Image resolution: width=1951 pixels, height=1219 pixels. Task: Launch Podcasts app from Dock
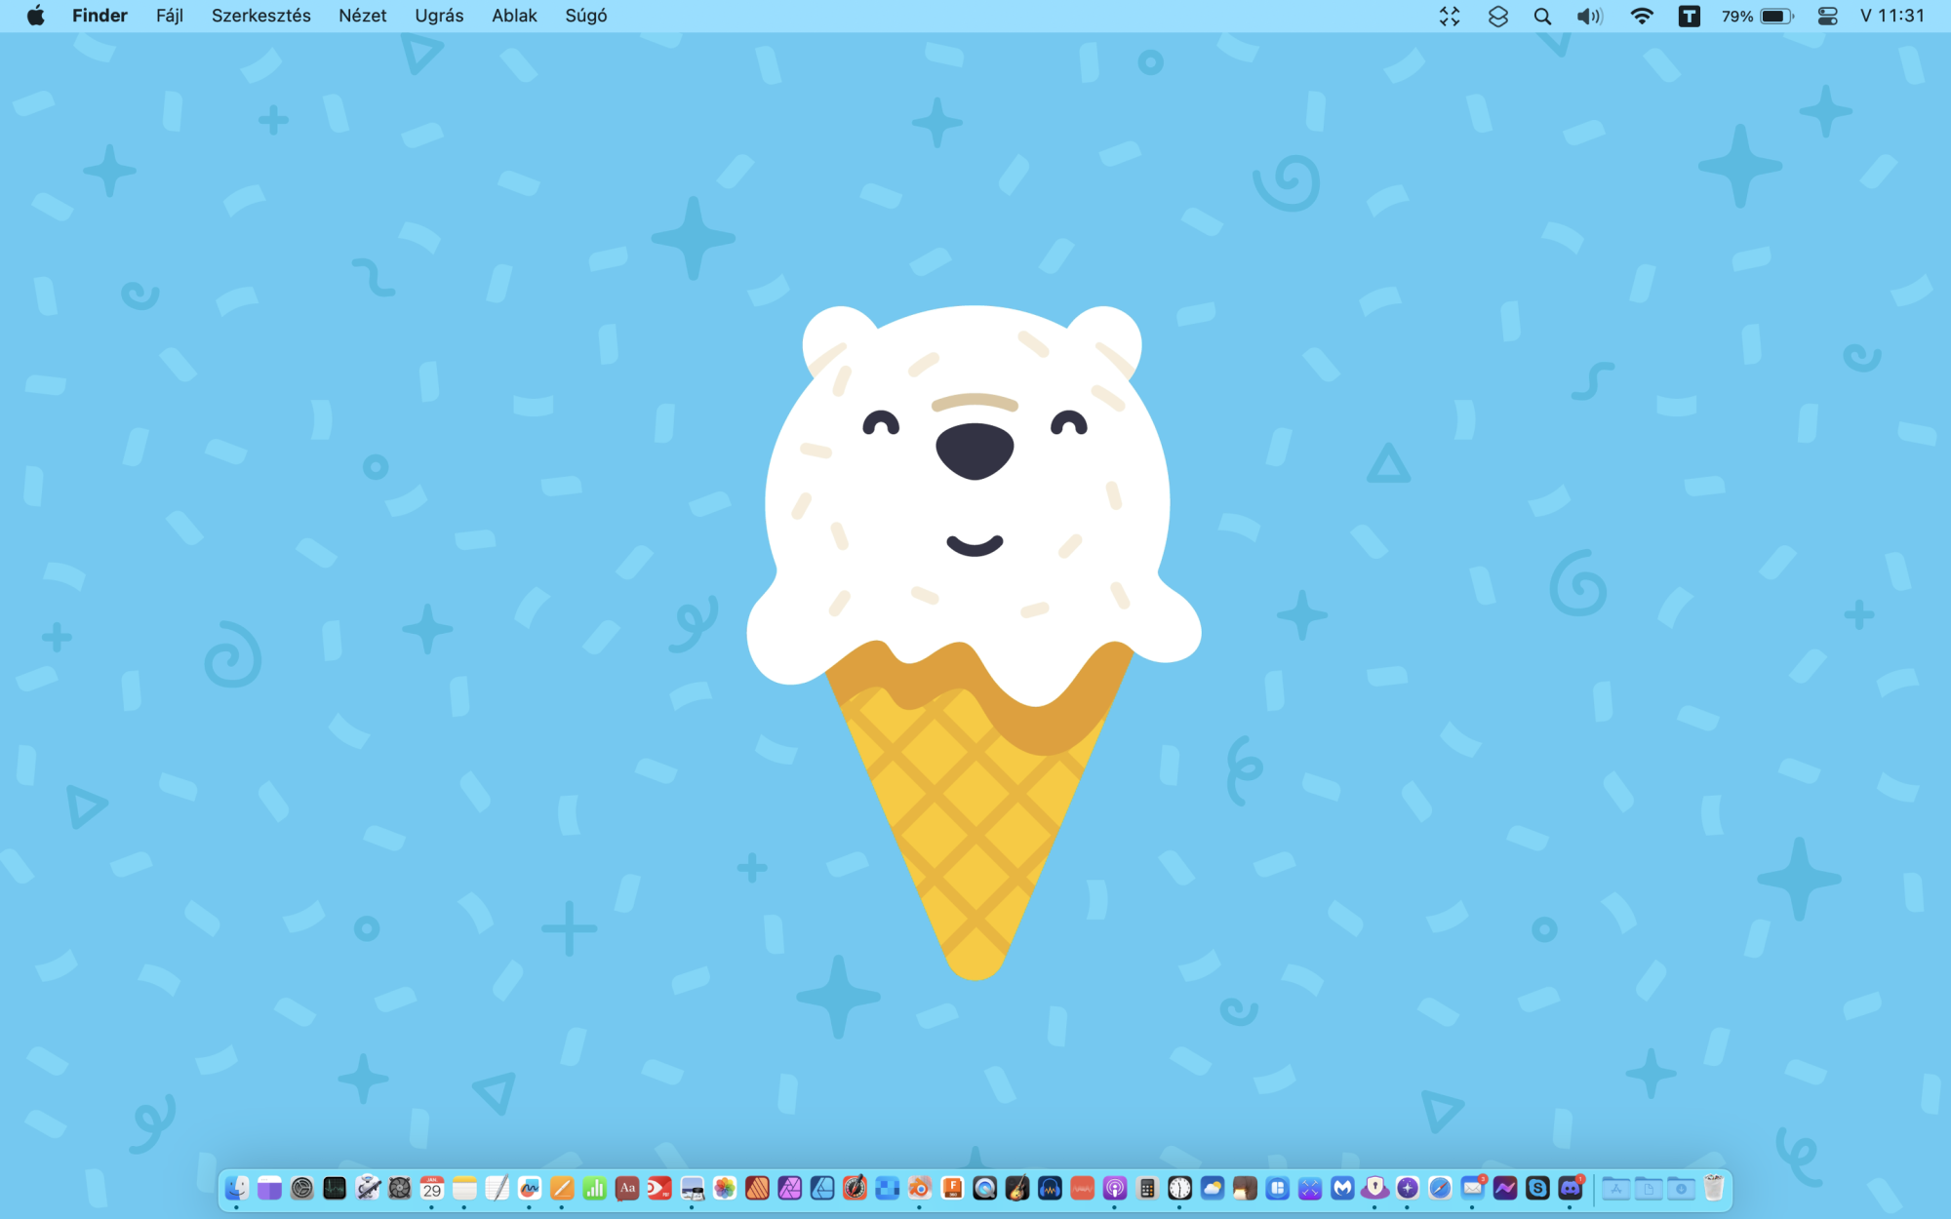coord(1115,1187)
